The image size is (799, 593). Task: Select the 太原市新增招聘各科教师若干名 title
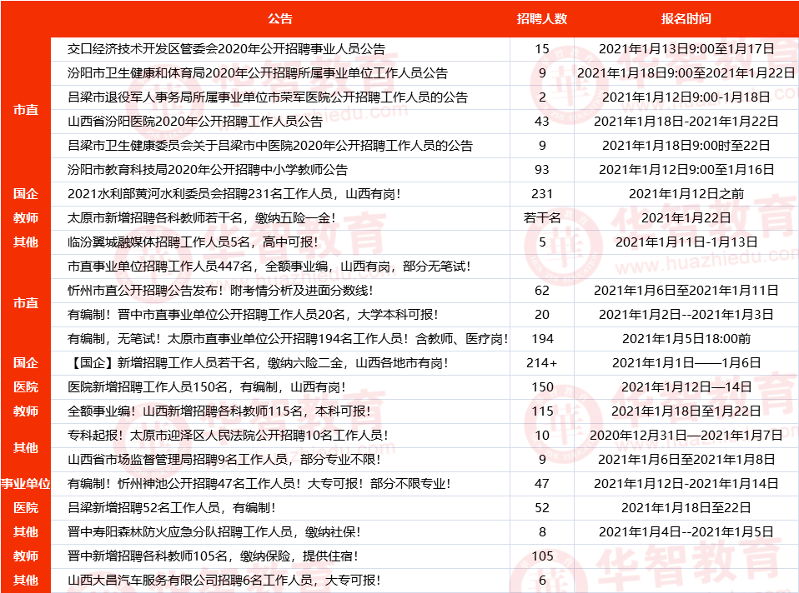[x=201, y=218]
